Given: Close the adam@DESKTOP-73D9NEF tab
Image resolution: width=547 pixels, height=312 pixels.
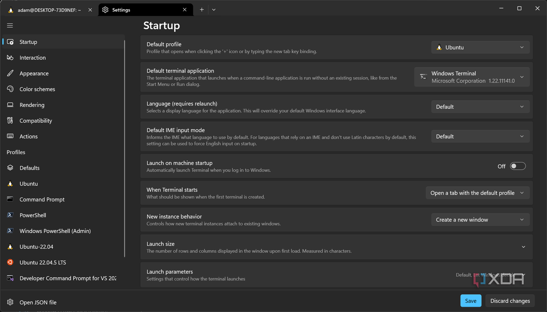Looking at the screenshot, I should (x=90, y=10).
